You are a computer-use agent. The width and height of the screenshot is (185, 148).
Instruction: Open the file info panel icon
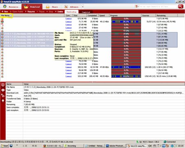click(3, 85)
